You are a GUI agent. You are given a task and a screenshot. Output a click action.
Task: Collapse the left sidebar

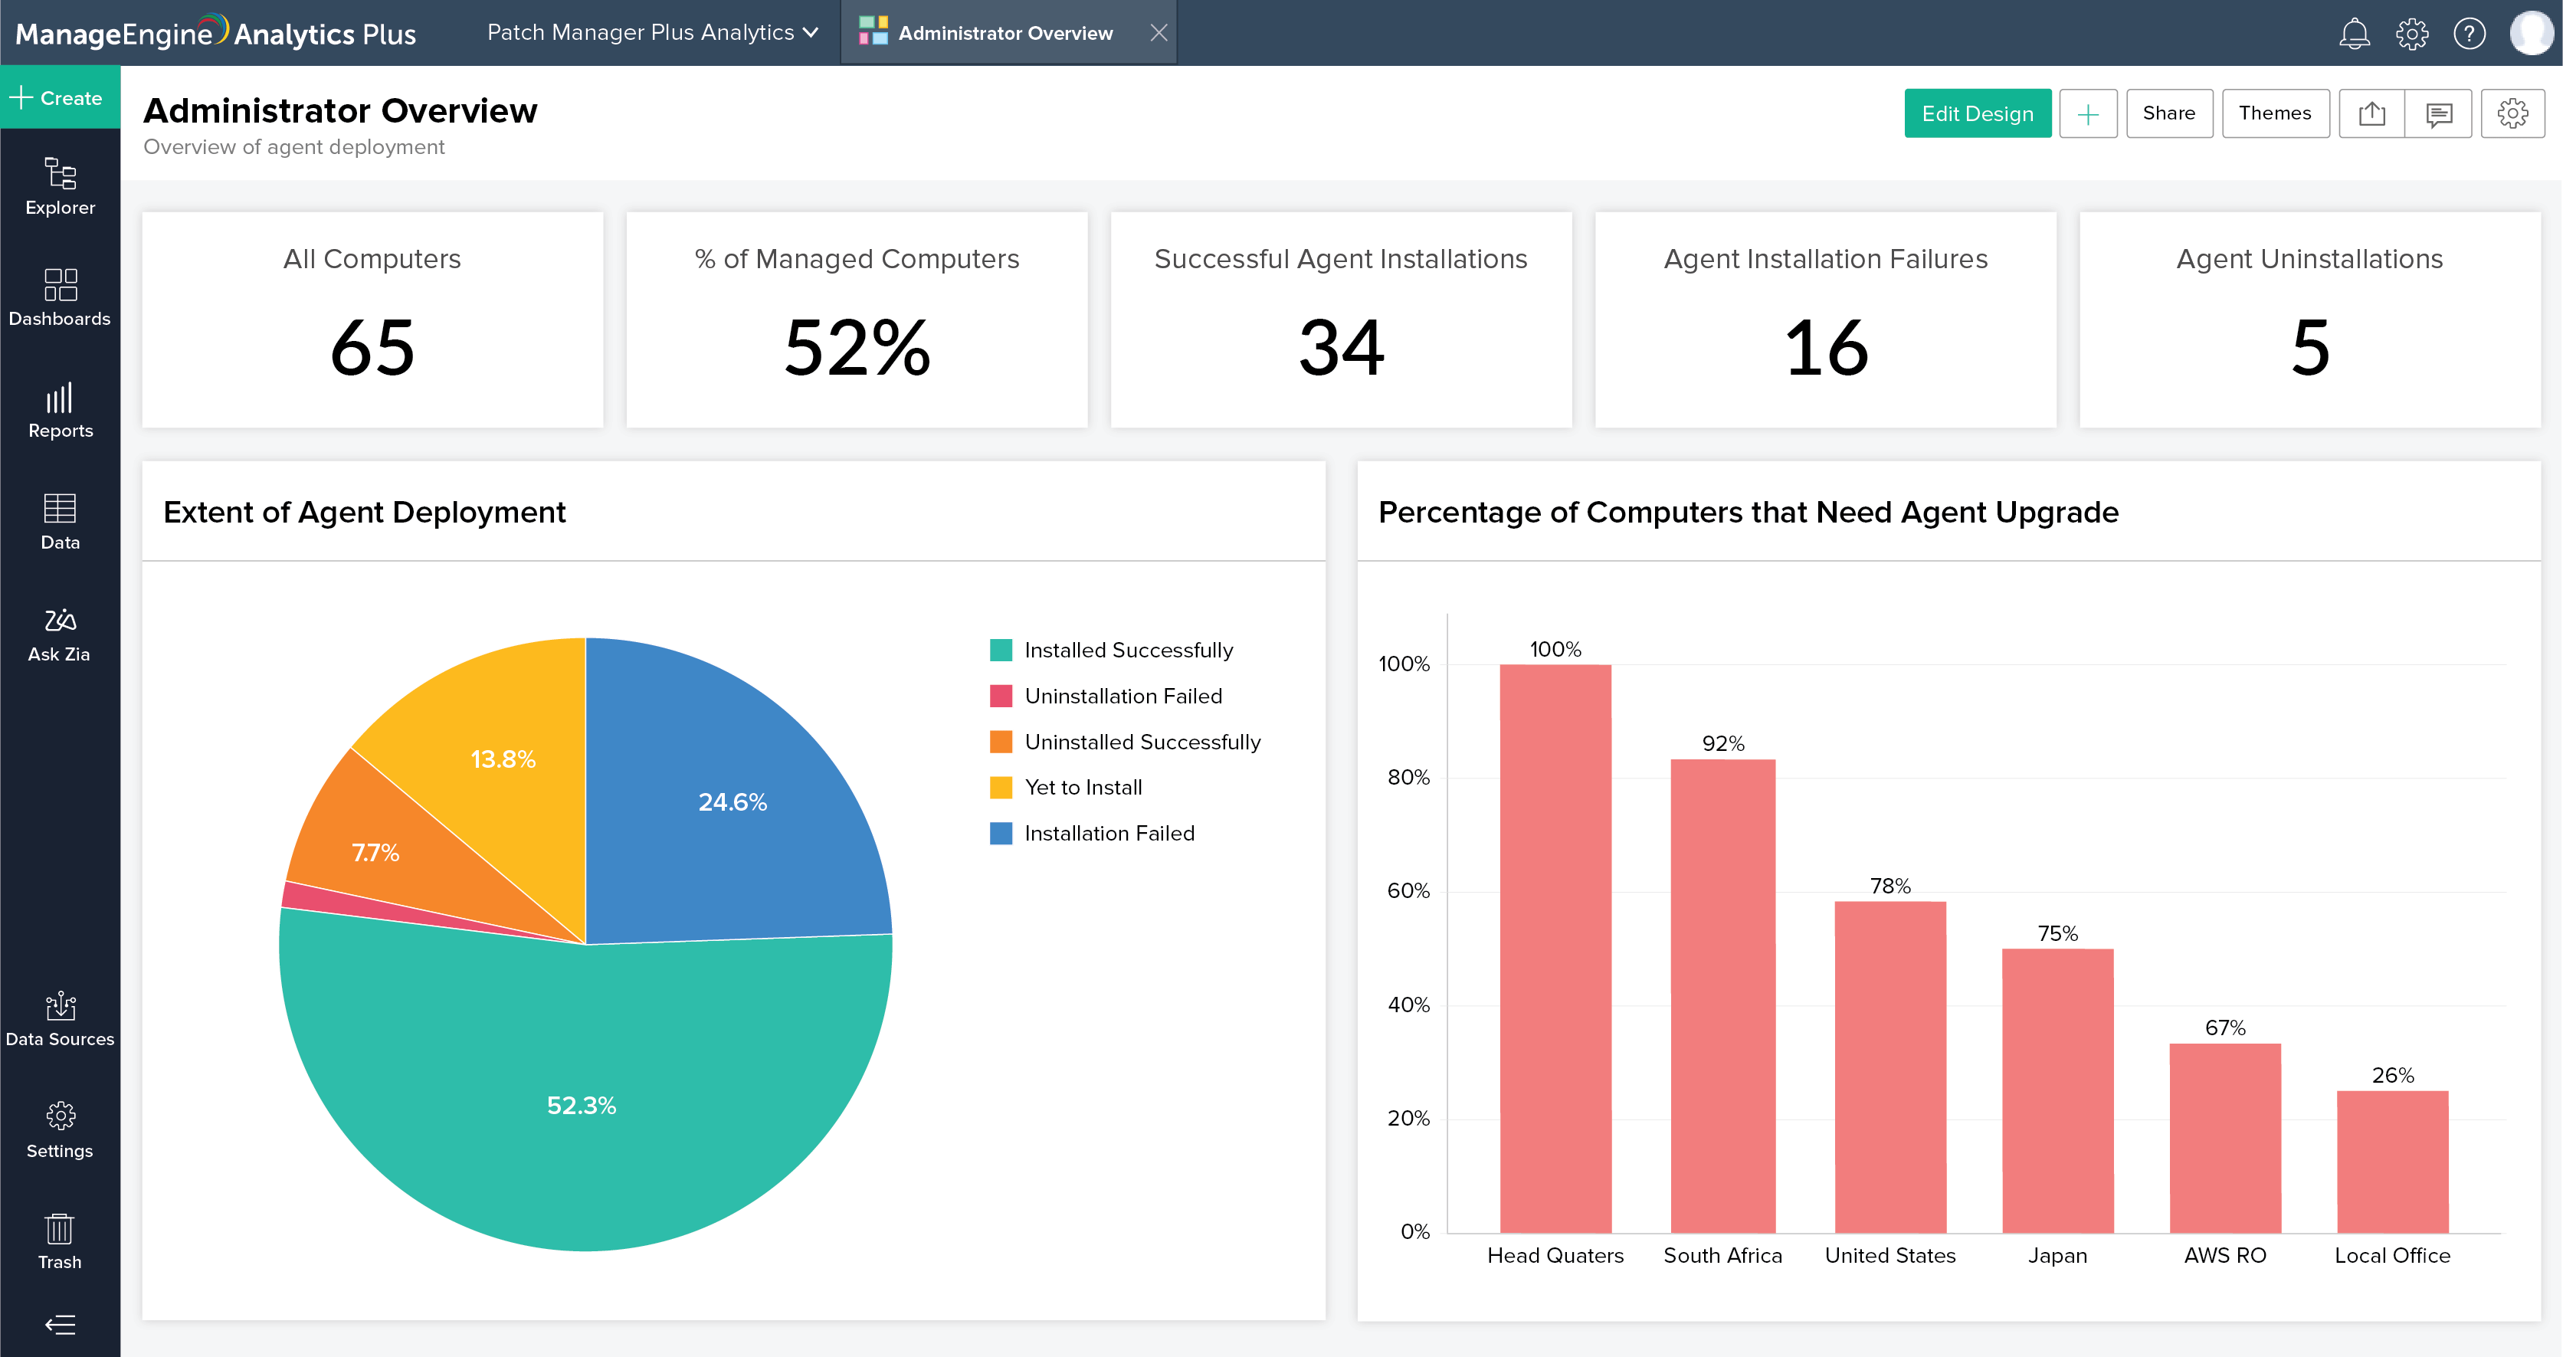[60, 1325]
